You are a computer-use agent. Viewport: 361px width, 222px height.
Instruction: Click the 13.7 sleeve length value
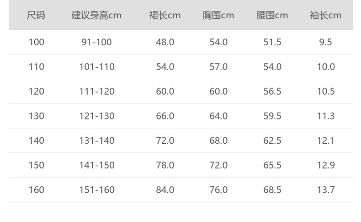click(x=326, y=190)
